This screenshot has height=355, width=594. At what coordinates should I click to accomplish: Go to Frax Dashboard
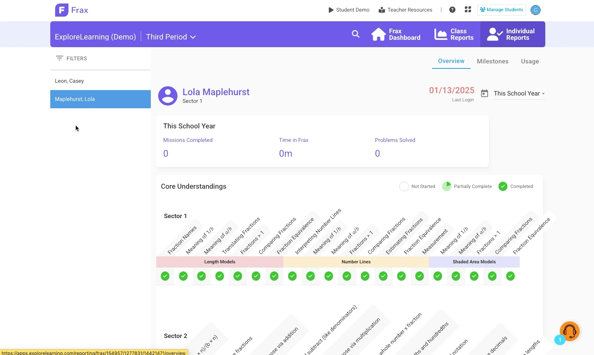point(396,34)
